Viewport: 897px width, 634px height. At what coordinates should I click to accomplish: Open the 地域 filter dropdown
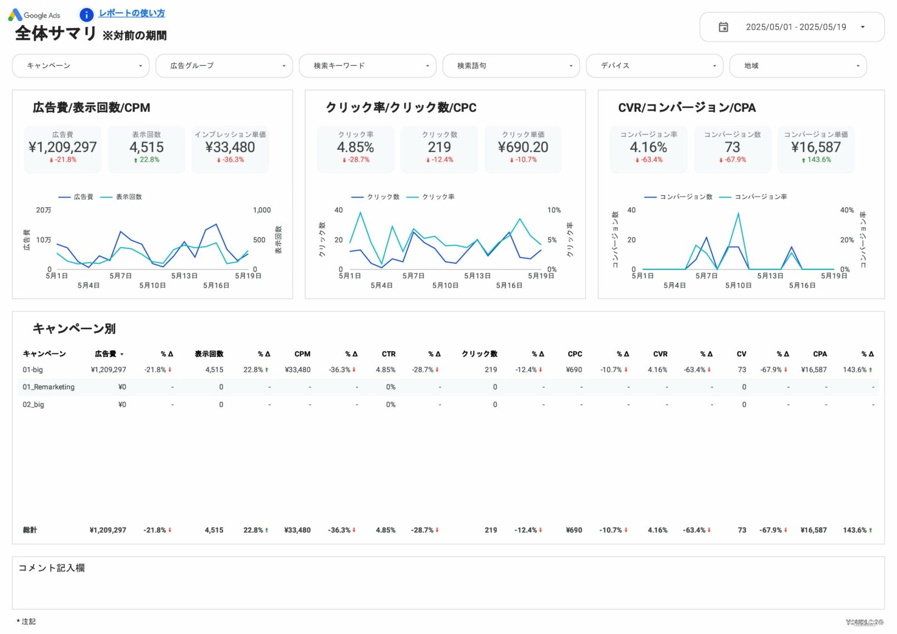[797, 66]
